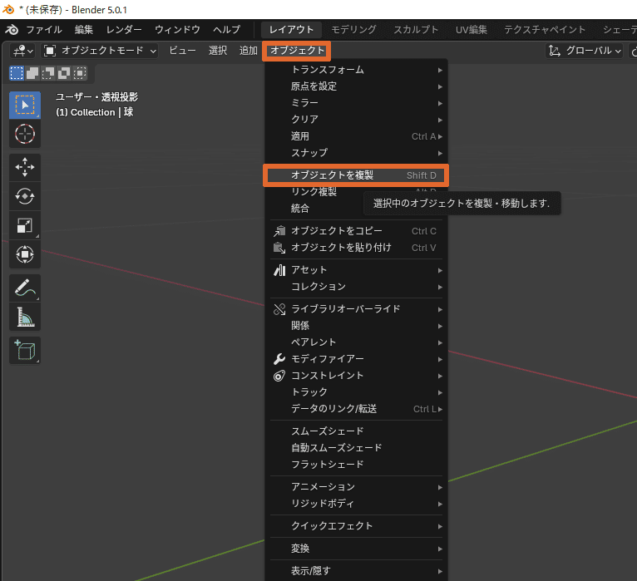Viewport: 637px width, 581px height.
Task: Expand the データのリンク/転送 submenu
Action: point(356,409)
